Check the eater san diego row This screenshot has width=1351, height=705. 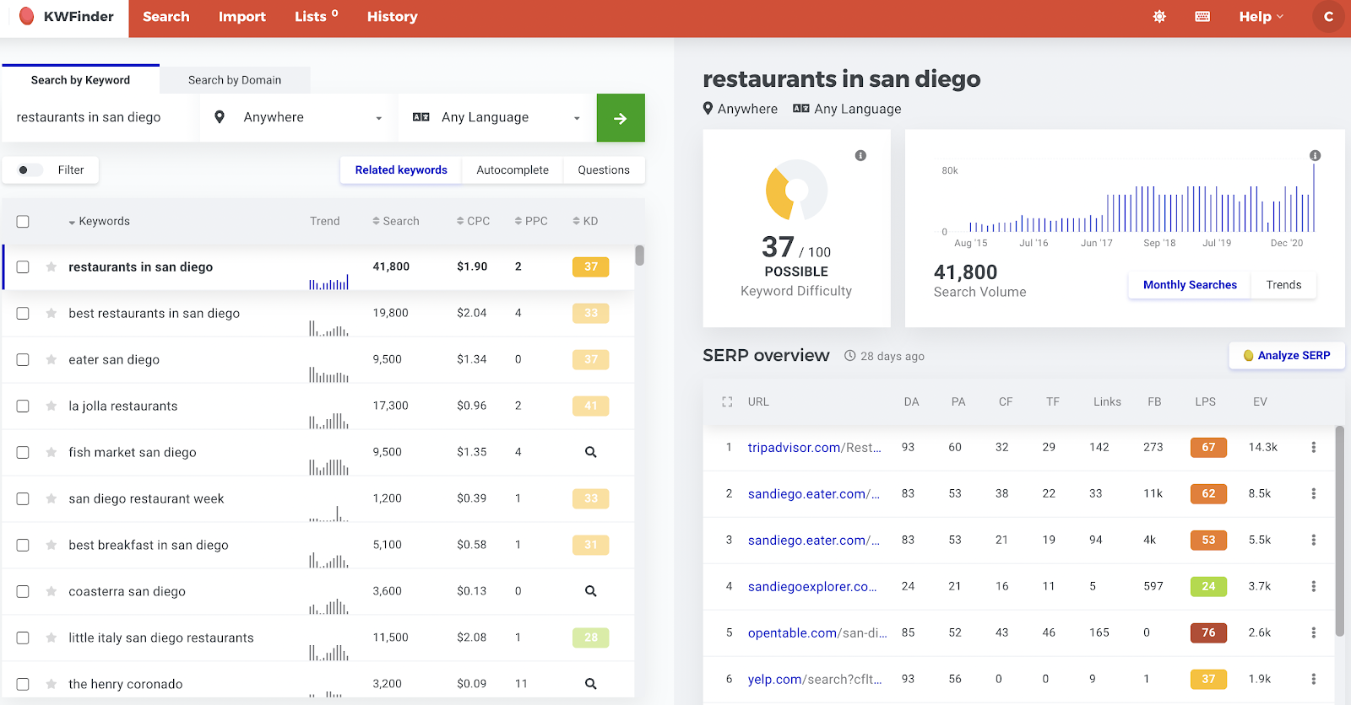[x=23, y=360]
